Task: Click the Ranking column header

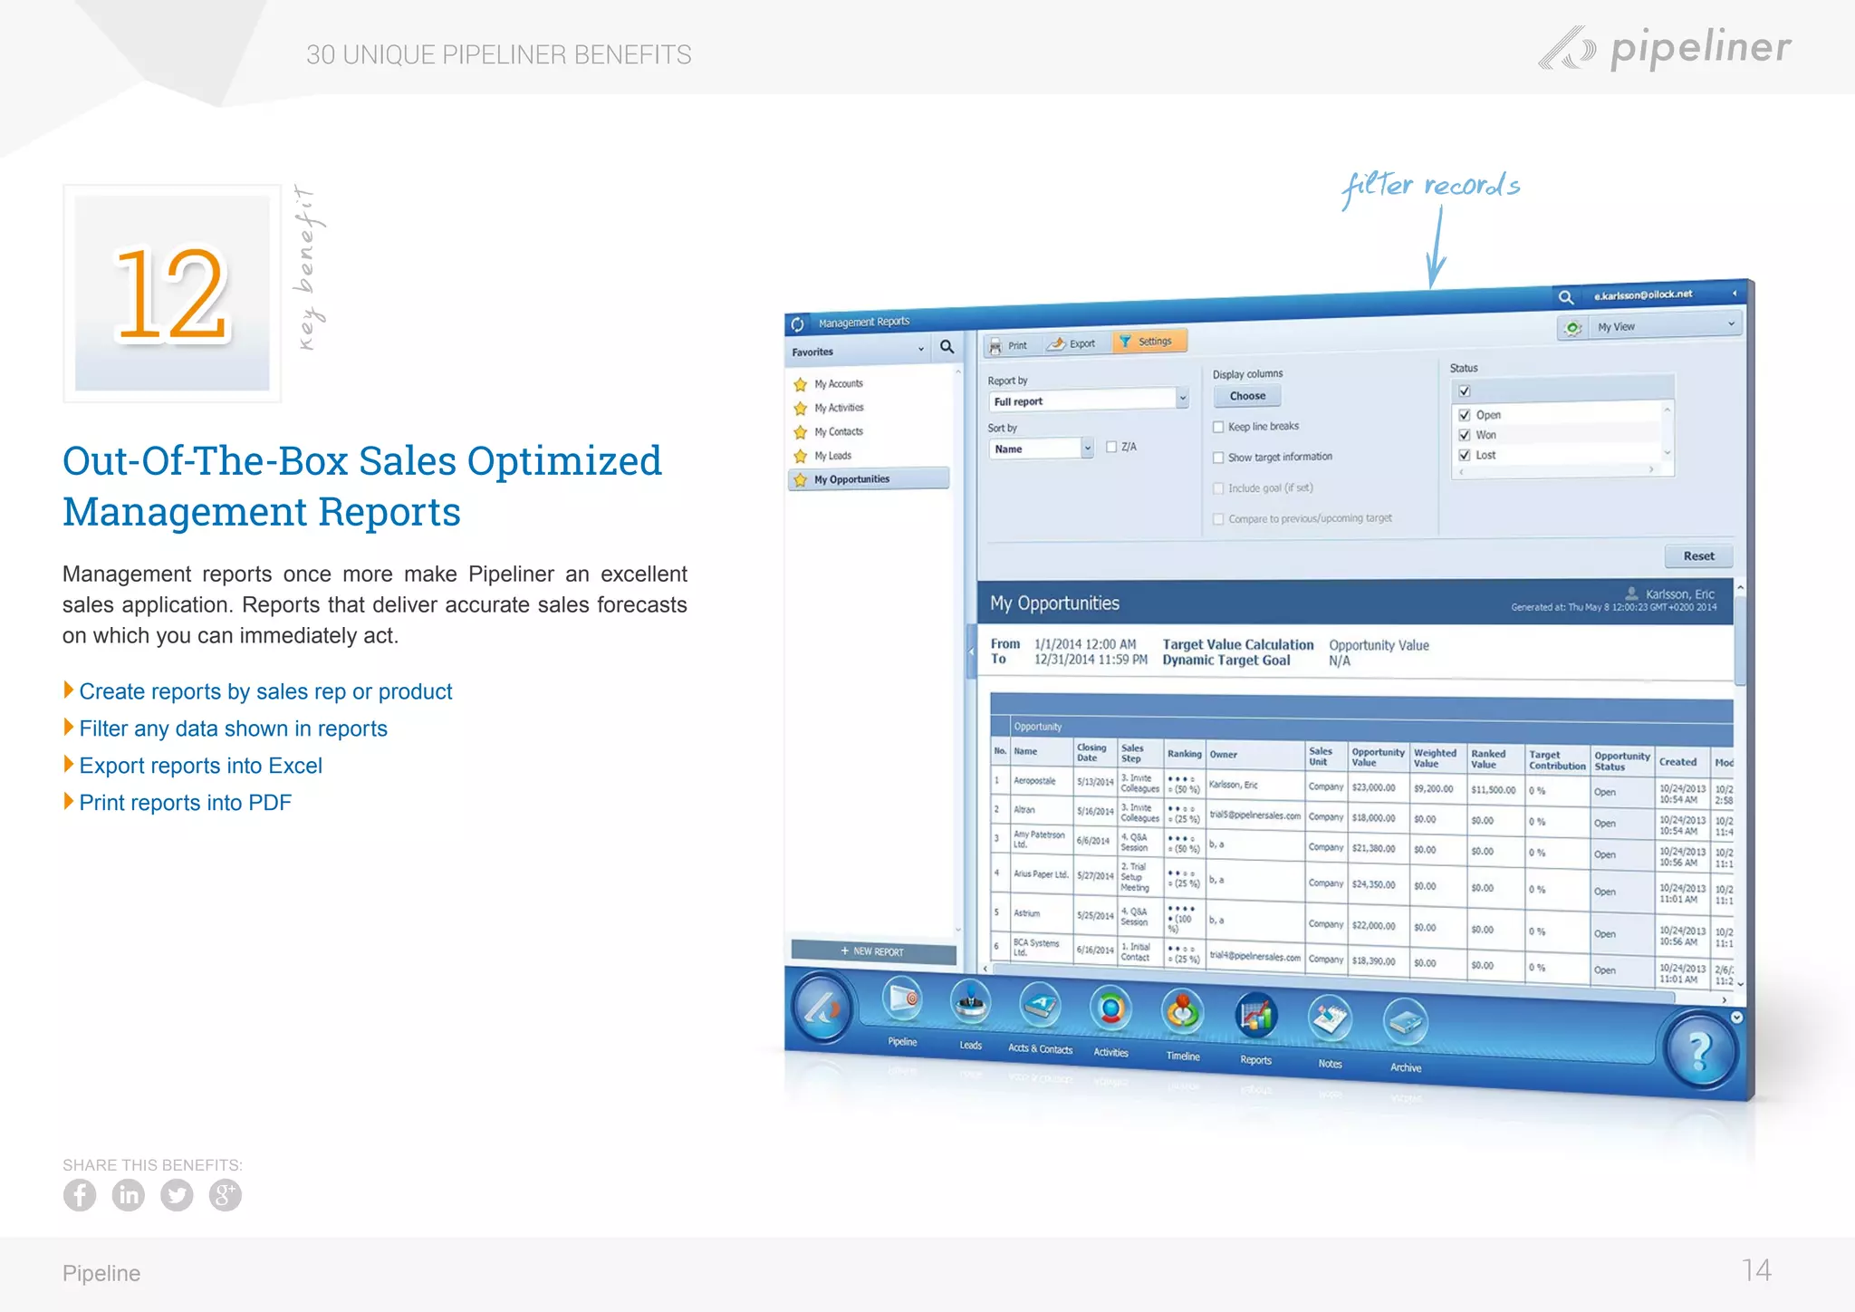Action: [x=1184, y=754]
